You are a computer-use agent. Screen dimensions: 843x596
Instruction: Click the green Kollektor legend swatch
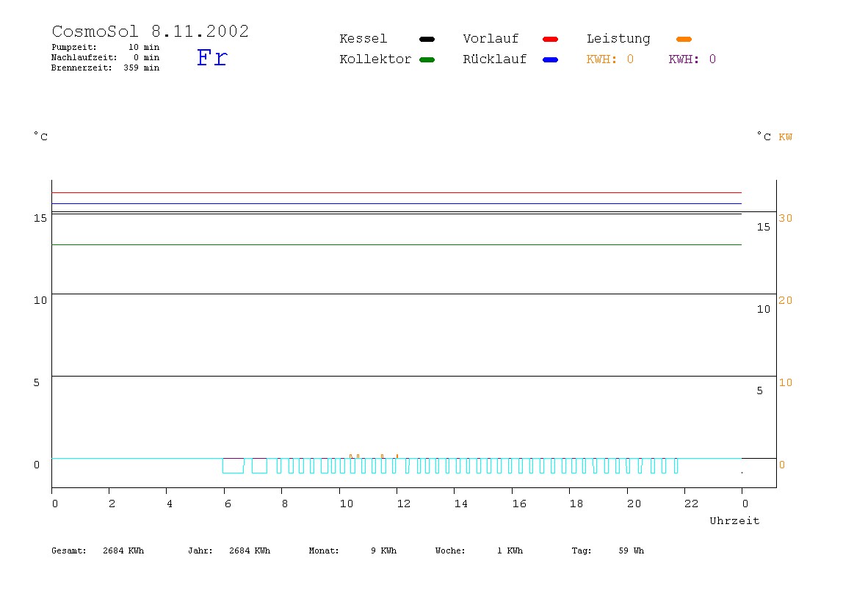[x=427, y=59]
